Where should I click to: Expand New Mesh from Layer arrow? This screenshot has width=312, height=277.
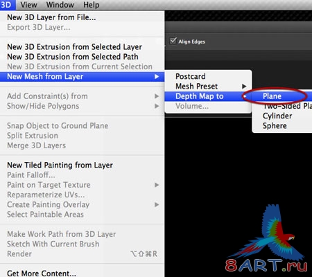pos(157,76)
